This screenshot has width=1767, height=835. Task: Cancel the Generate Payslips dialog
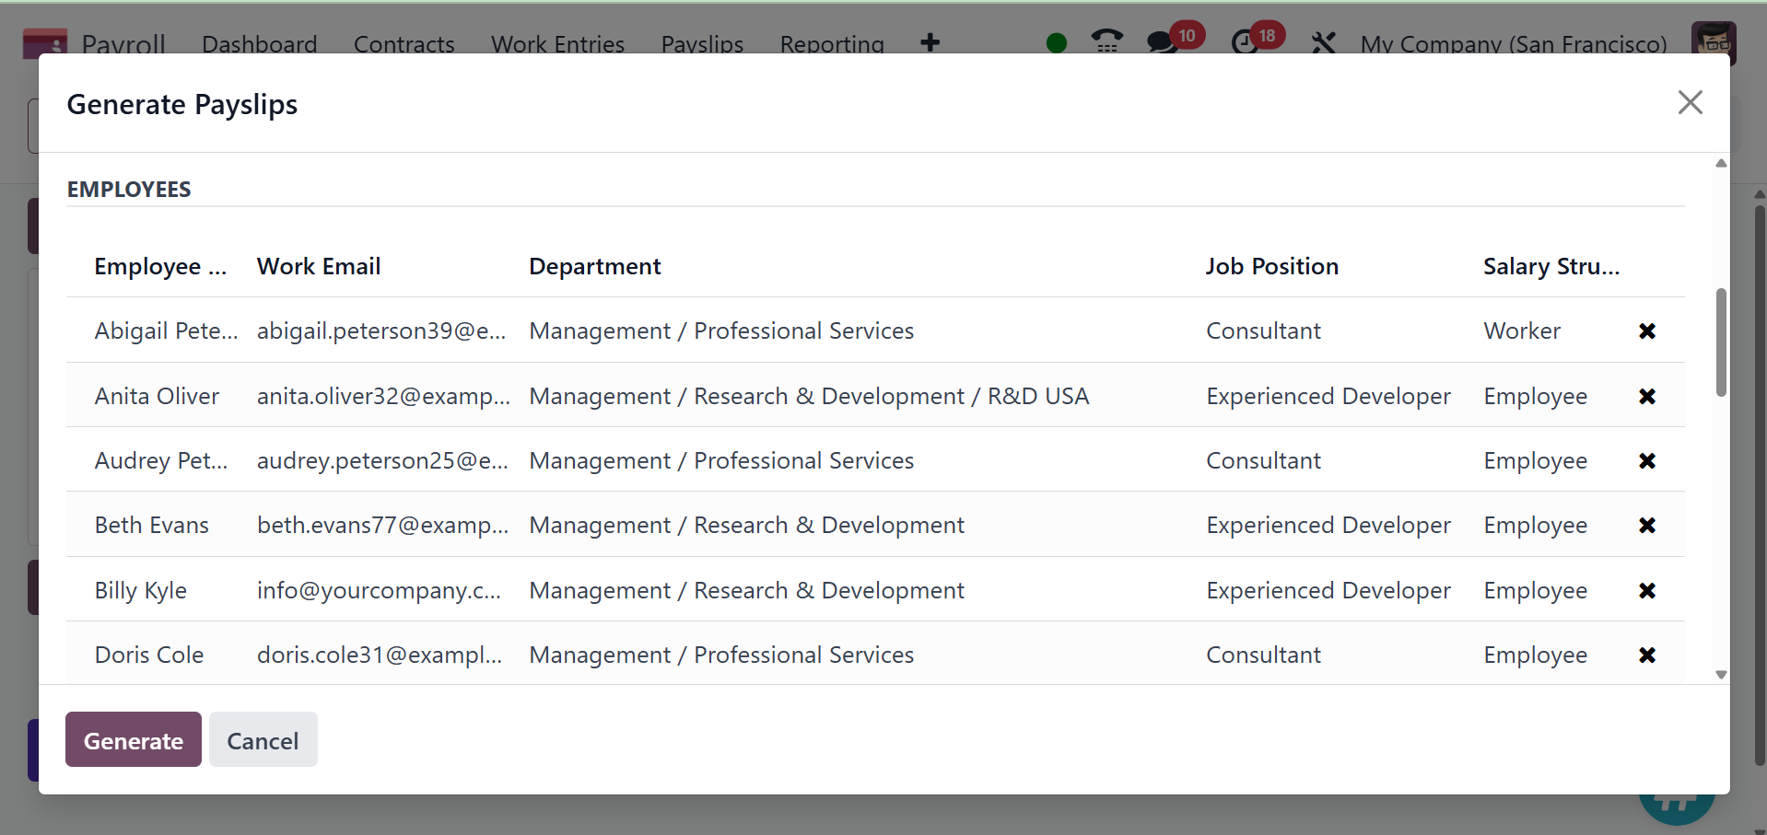(x=263, y=740)
